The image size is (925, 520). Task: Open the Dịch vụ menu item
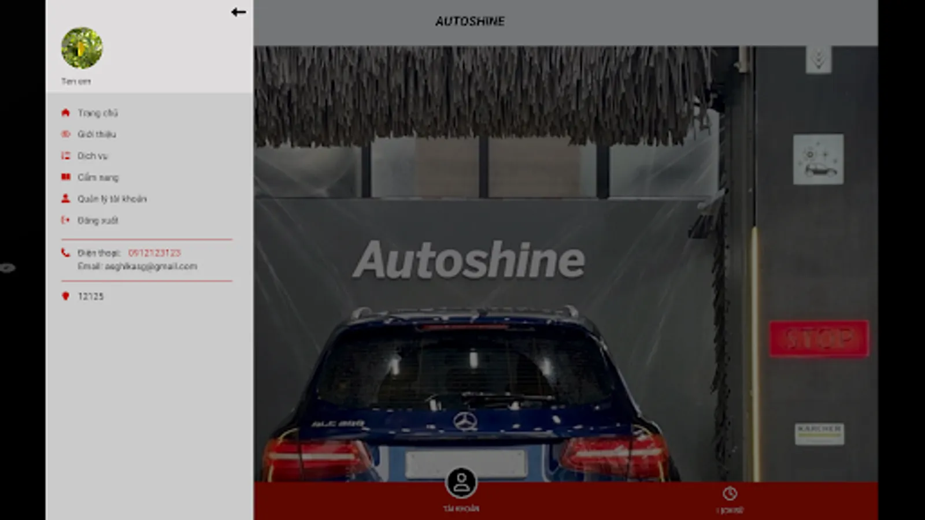coord(92,156)
